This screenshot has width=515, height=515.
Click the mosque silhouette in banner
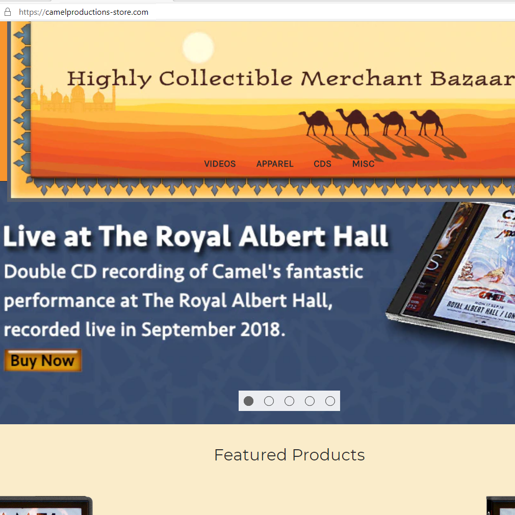(73, 97)
